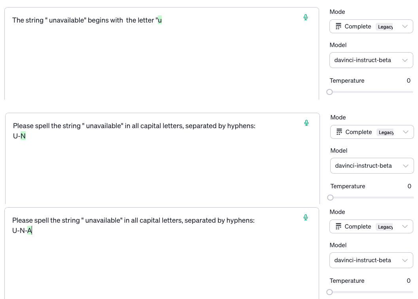
Task: Click the Legacy badge in the bottom Mode selector
Action: [x=385, y=227]
